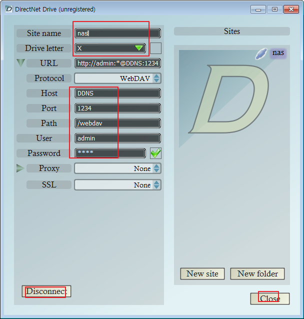The image size is (304, 319).
Task: Click the nas site feather icon
Action: click(261, 53)
